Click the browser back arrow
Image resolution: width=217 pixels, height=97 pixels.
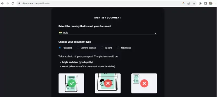(x=2, y=4)
